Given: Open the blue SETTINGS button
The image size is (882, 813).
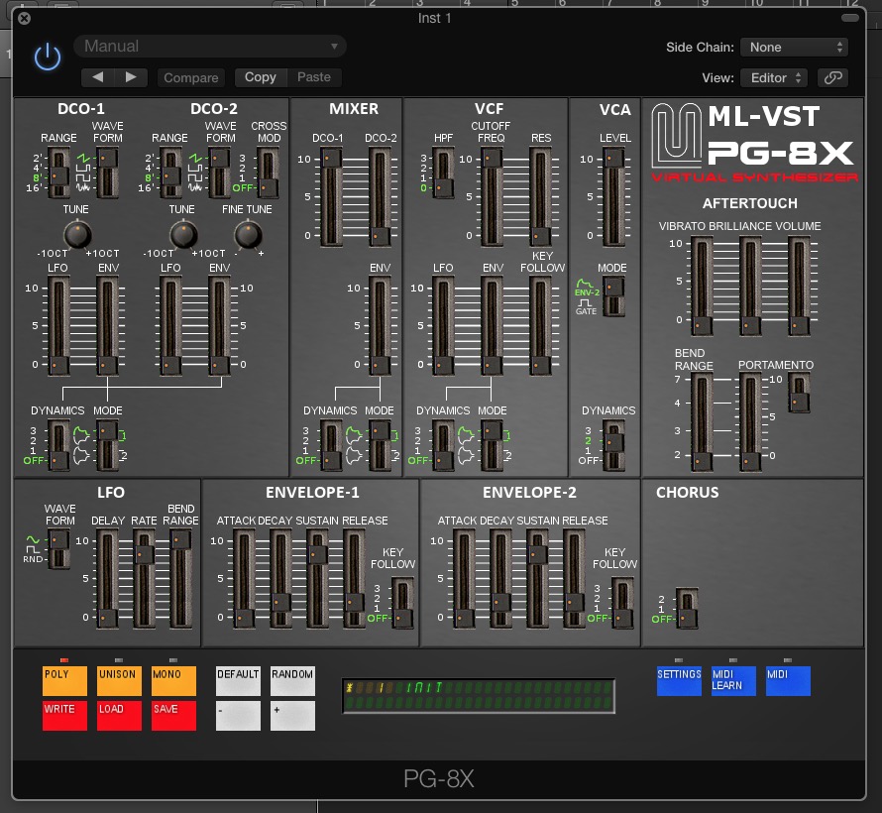Looking at the screenshot, I should [679, 681].
